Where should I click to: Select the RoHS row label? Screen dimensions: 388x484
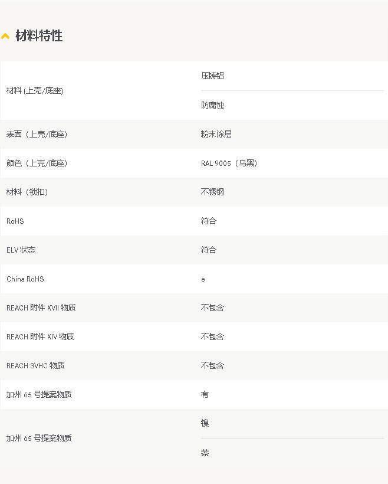(x=15, y=221)
